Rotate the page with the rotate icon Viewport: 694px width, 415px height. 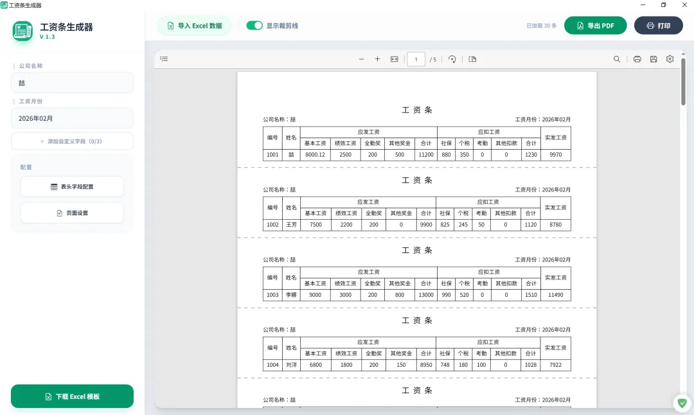pos(452,59)
